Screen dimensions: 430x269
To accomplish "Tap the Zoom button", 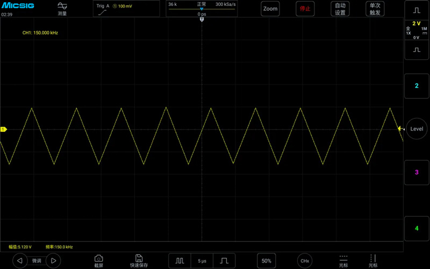I will click(x=270, y=9).
